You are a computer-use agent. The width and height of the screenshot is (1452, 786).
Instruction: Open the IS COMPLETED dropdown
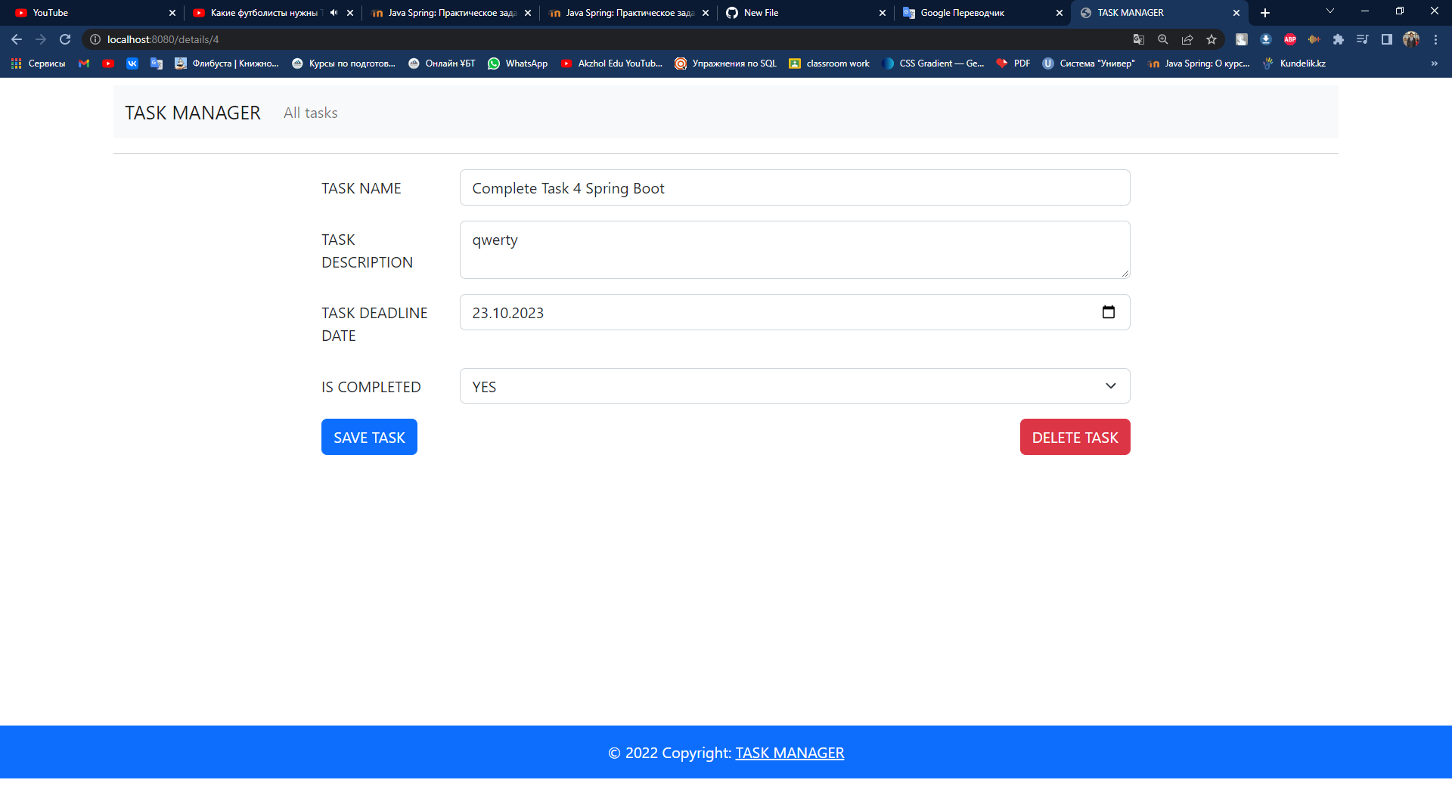coord(794,386)
